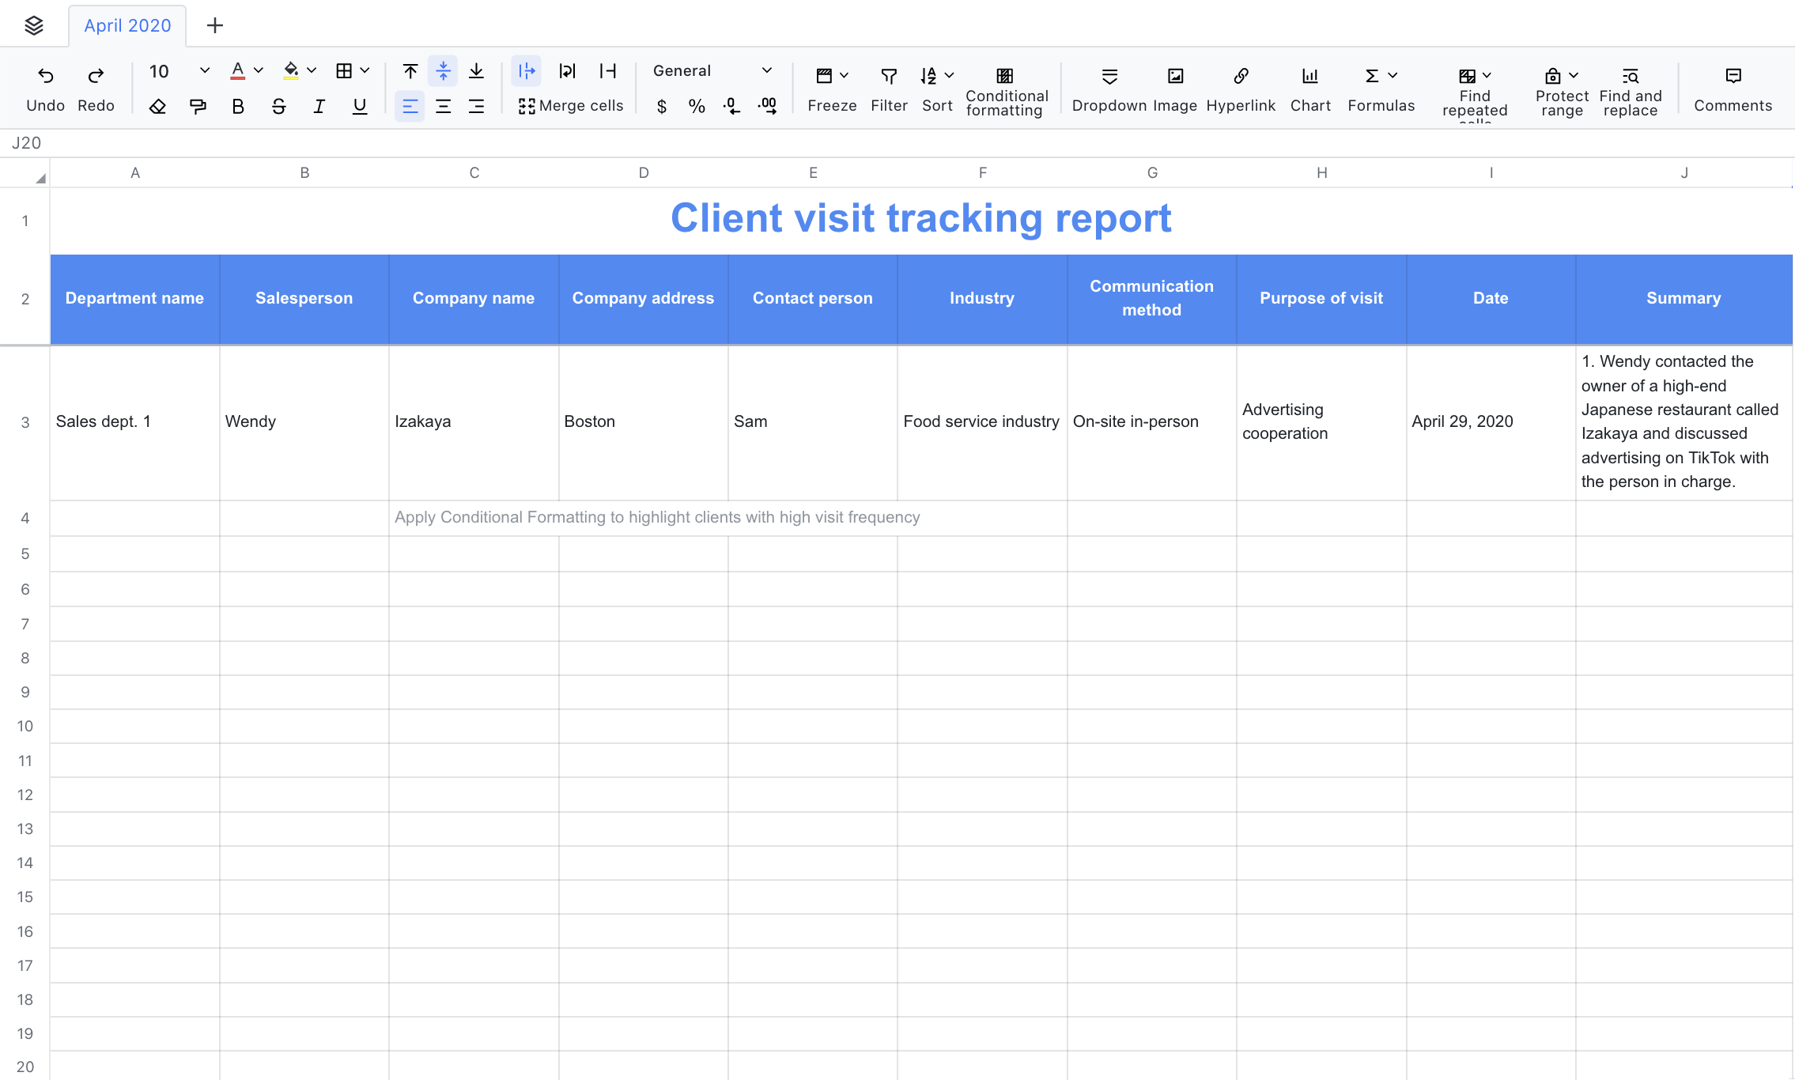This screenshot has height=1080, width=1795.
Task: Select the Department name header cell
Action: pyautogui.click(x=134, y=299)
